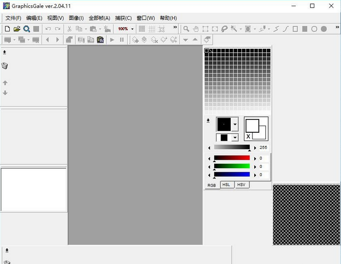Viewport: 341px width, 264px height.
Task: Select the magnifier Zoom tool
Action: [186, 29]
